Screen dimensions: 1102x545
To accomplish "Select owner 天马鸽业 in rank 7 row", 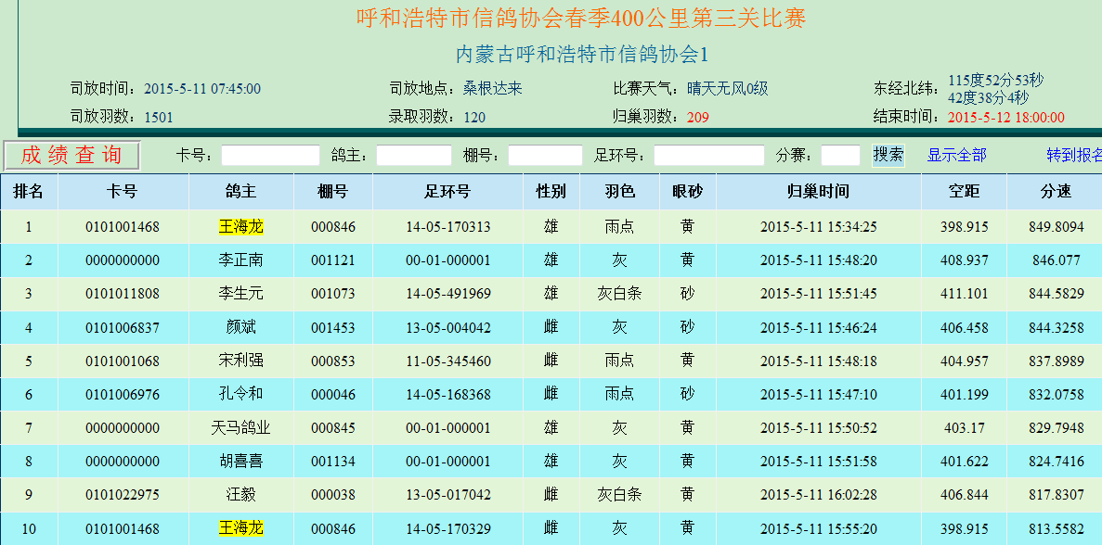I will [x=240, y=428].
